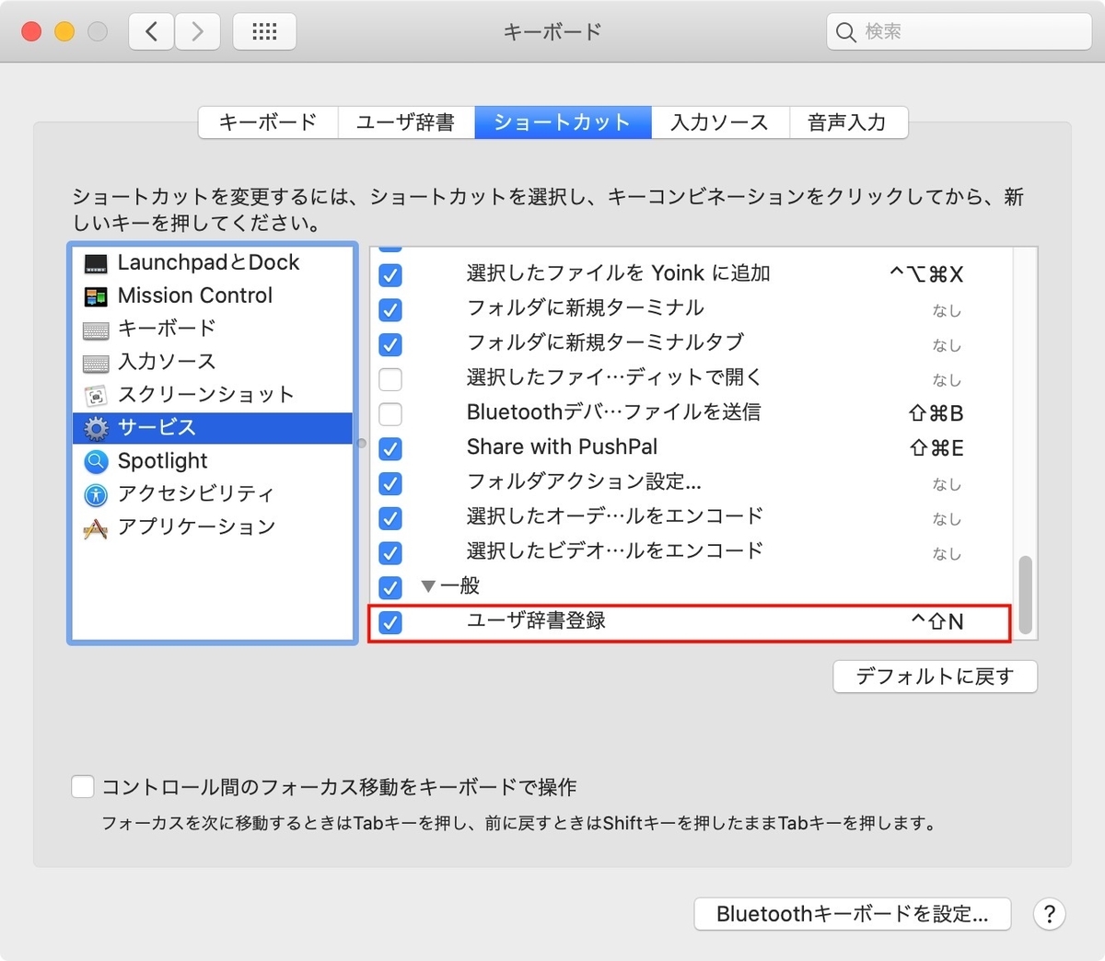This screenshot has height=961, width=1105.
Task: Disable the Share with PushPal shortcut
Action: 390,449
